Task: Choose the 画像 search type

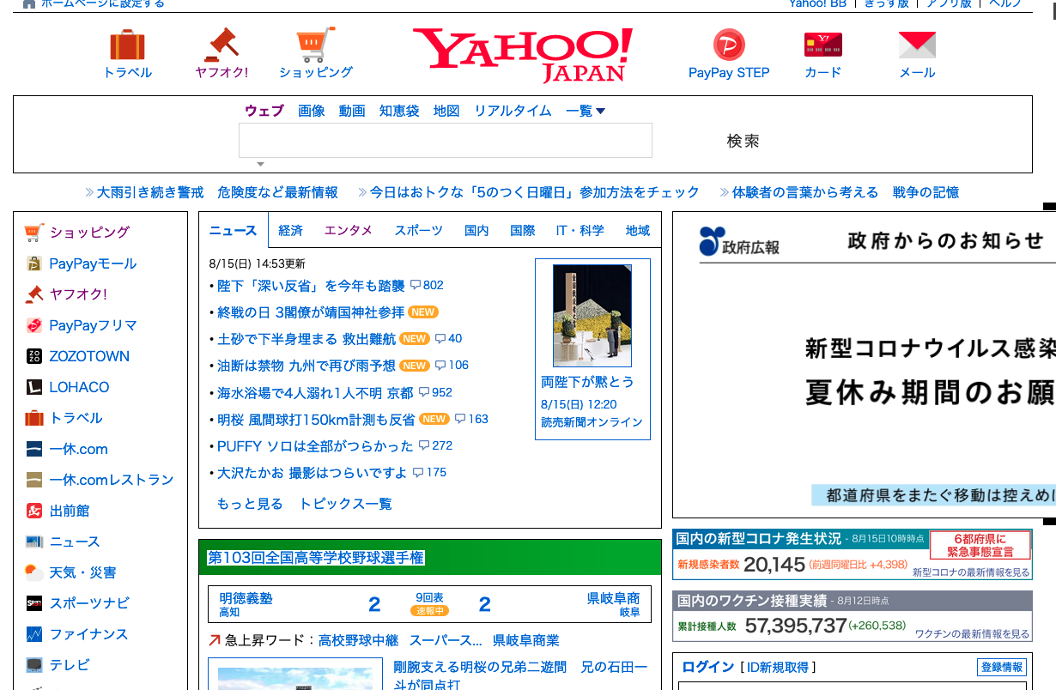Action: pyautogui.click(x=312, y=111)
